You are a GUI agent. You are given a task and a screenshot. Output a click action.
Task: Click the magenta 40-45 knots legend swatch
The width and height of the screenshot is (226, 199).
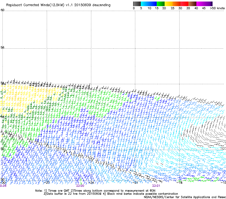[x=200, y=4]
